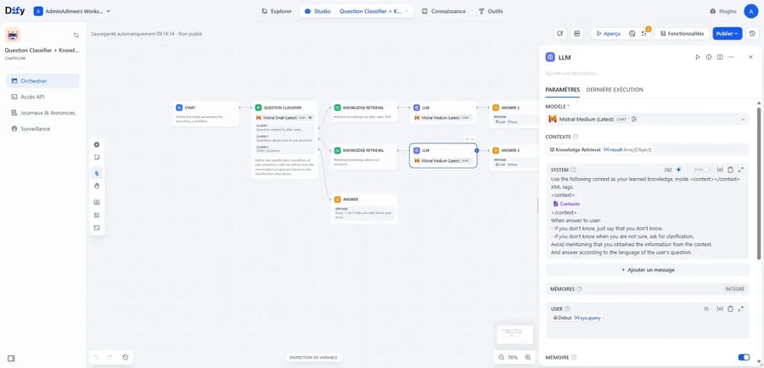Screen dimensions: 764x368
Task: Copy the SYSTEM prompt text
Action: pos(731,170)
